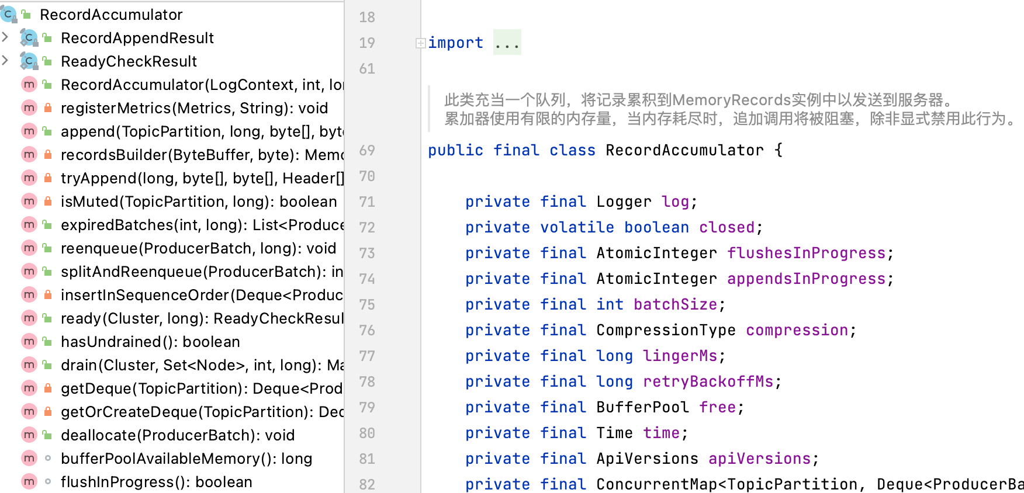Select the deallocate(ProducerBatch) method entry
1024x493 pixels.
178,435
